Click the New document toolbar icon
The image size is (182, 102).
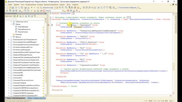(x=7, y=8)
